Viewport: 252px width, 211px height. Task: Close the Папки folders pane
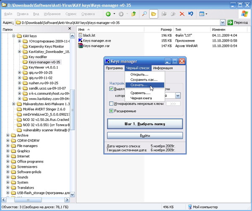click(70, 29)
